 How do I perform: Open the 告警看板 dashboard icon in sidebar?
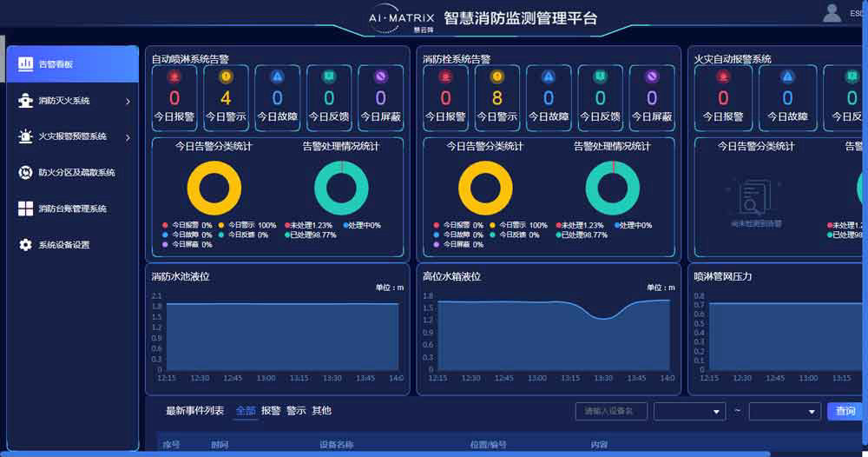pos(25,64)
